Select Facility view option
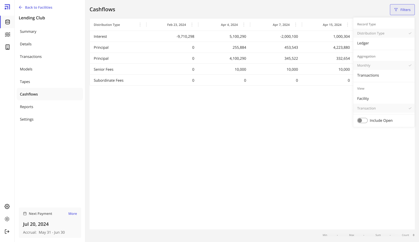 pos(363,99)
